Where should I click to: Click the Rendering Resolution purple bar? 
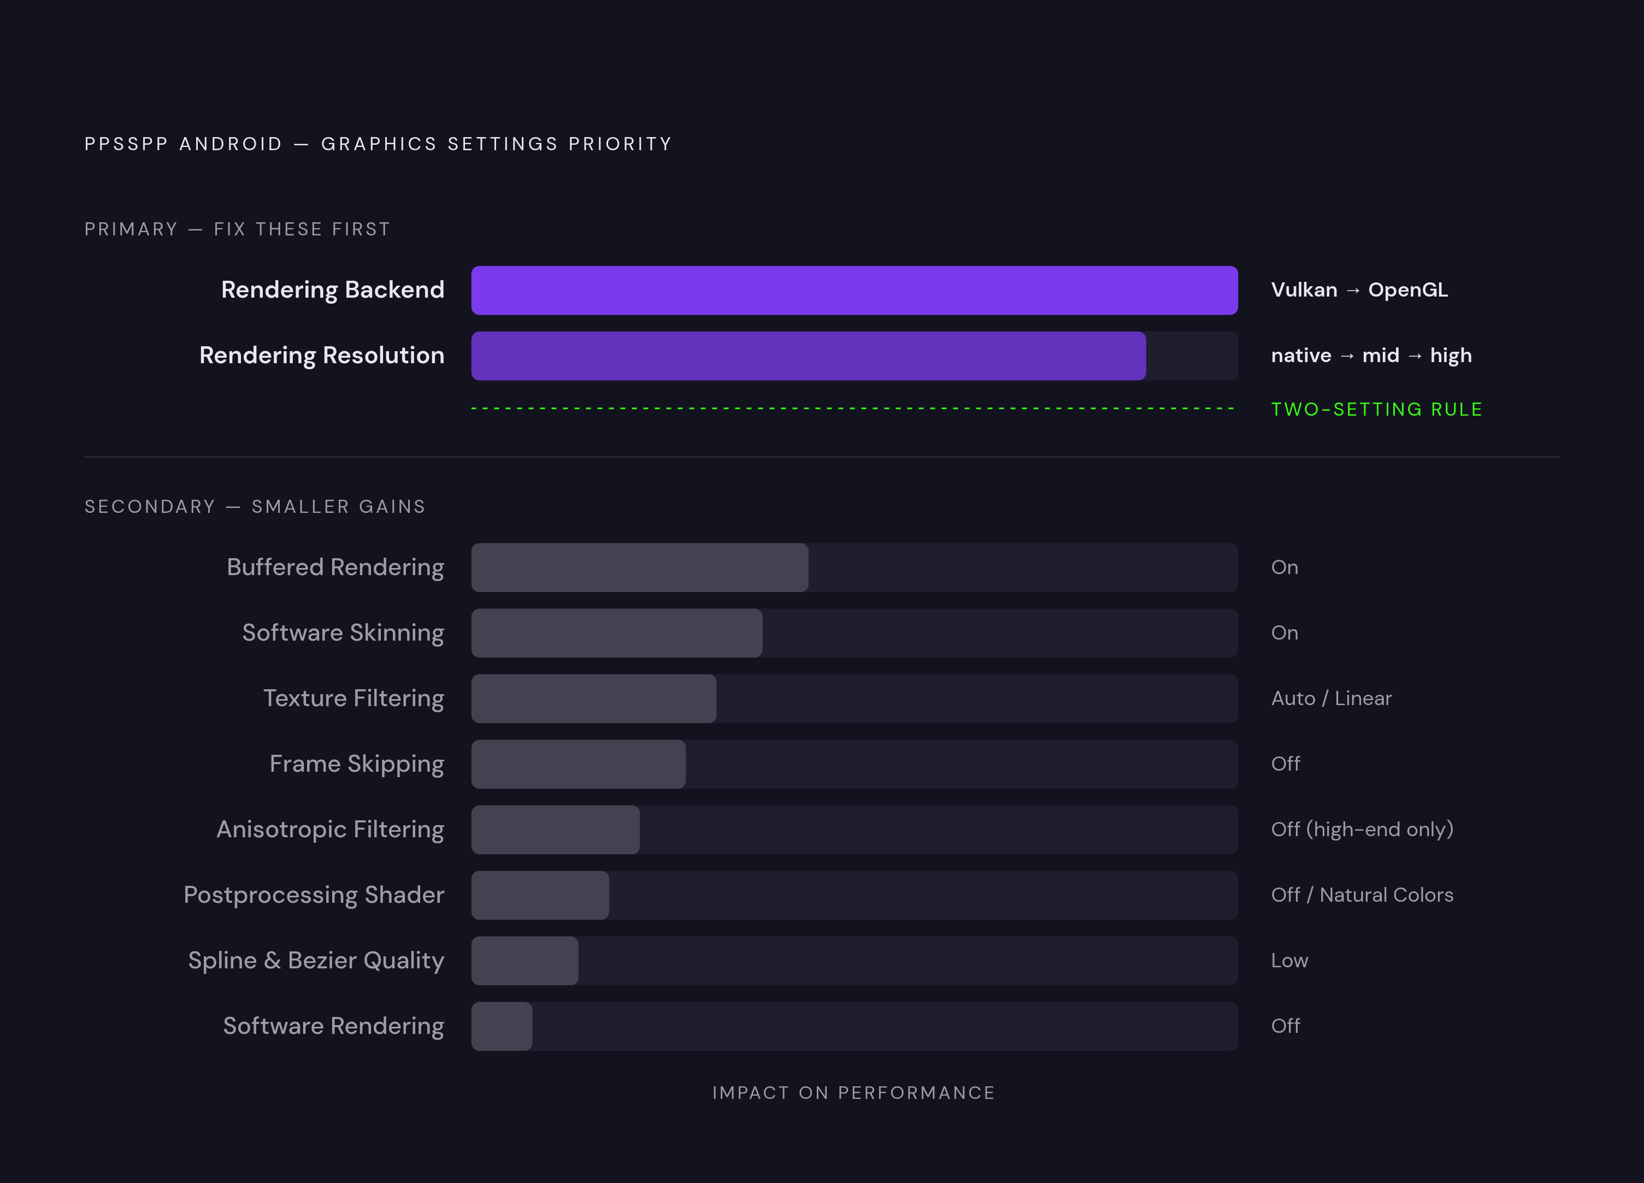808,356
